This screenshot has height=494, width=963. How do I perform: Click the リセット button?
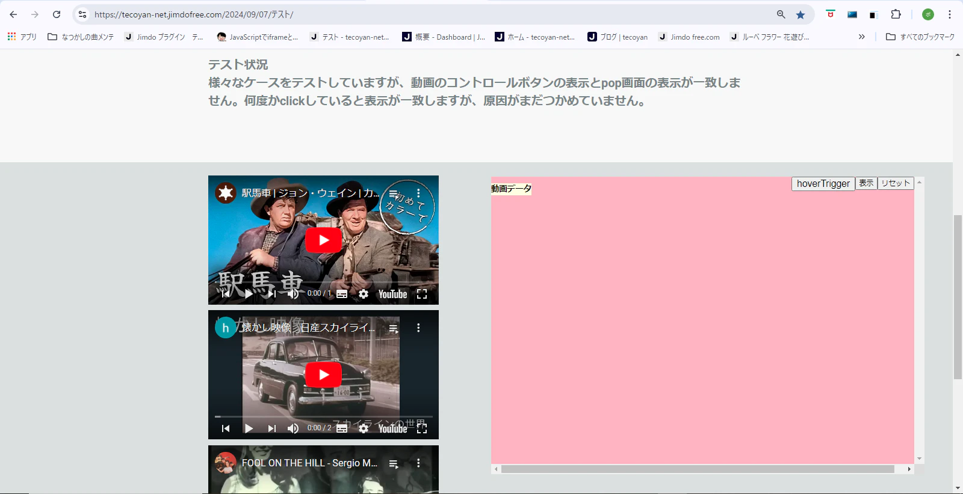click(x=896, y=183)
